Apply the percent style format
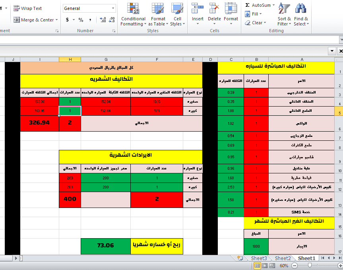 click(x=81, y=20)
